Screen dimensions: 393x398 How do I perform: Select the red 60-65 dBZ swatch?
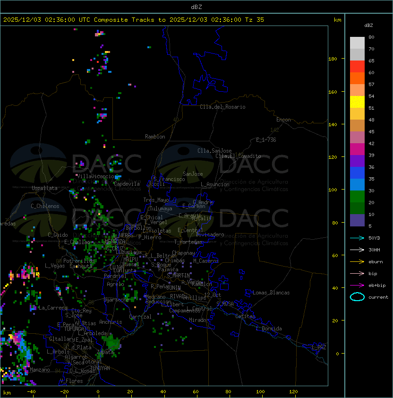[x=357, y=67]
